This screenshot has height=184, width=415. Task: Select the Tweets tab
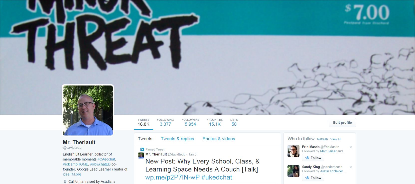coord(145,139)
